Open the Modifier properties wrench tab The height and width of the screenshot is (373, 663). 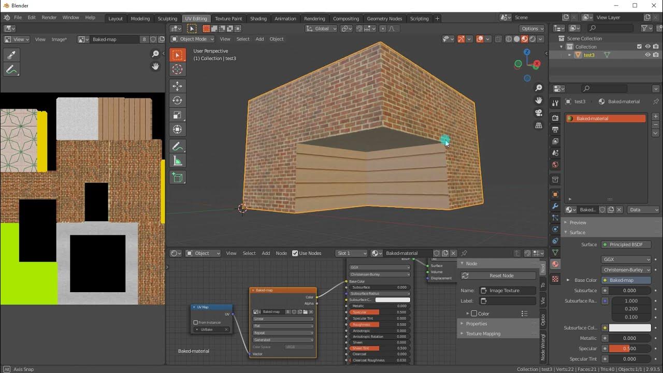coord(555,206)
